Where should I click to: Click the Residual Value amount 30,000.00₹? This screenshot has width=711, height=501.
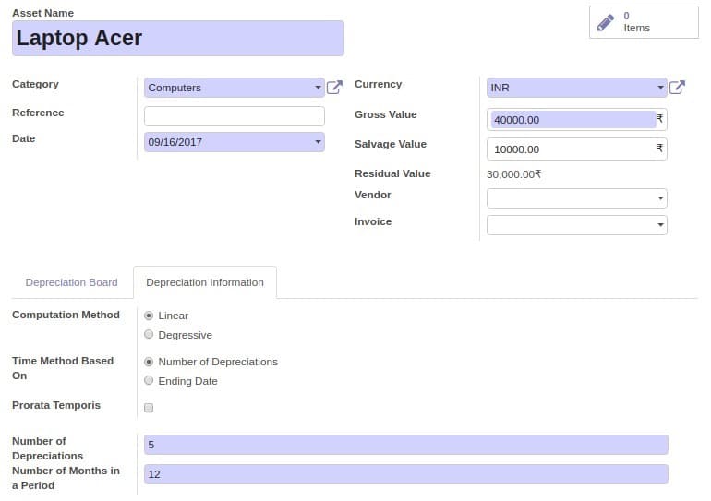513,174
